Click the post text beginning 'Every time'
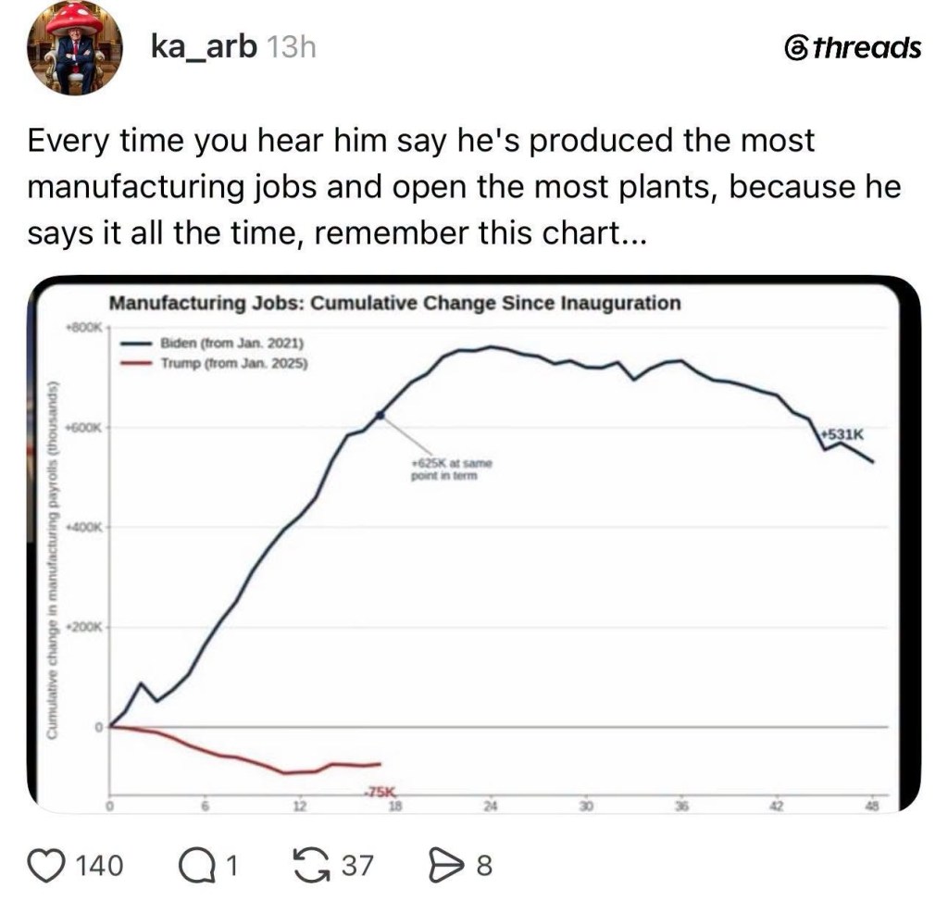This screenshot has width=948, height=901. coord(465,187)
